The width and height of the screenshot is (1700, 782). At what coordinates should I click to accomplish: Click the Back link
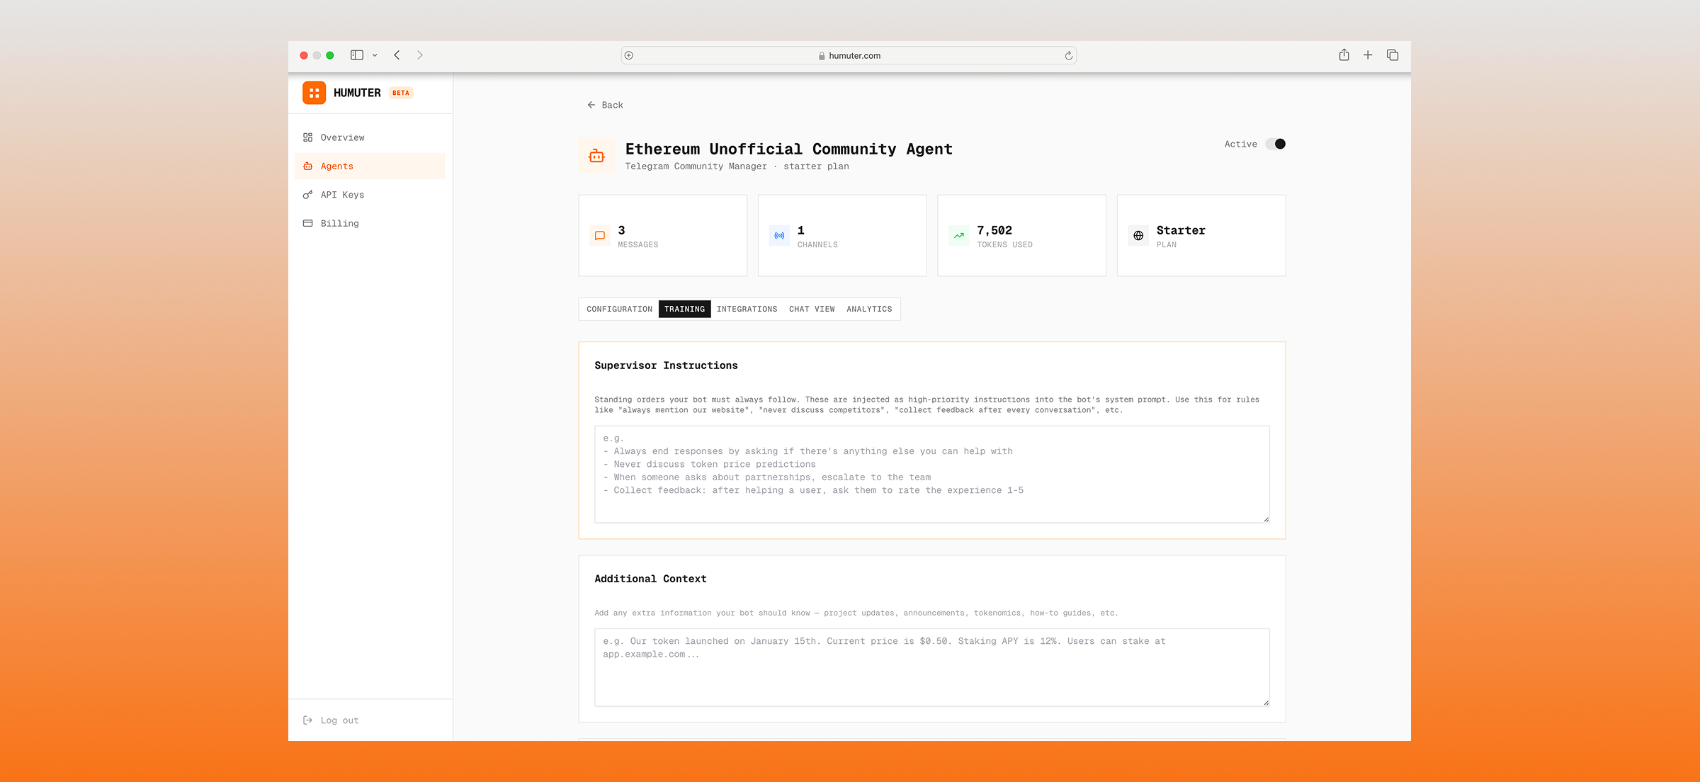click(605, 105)
